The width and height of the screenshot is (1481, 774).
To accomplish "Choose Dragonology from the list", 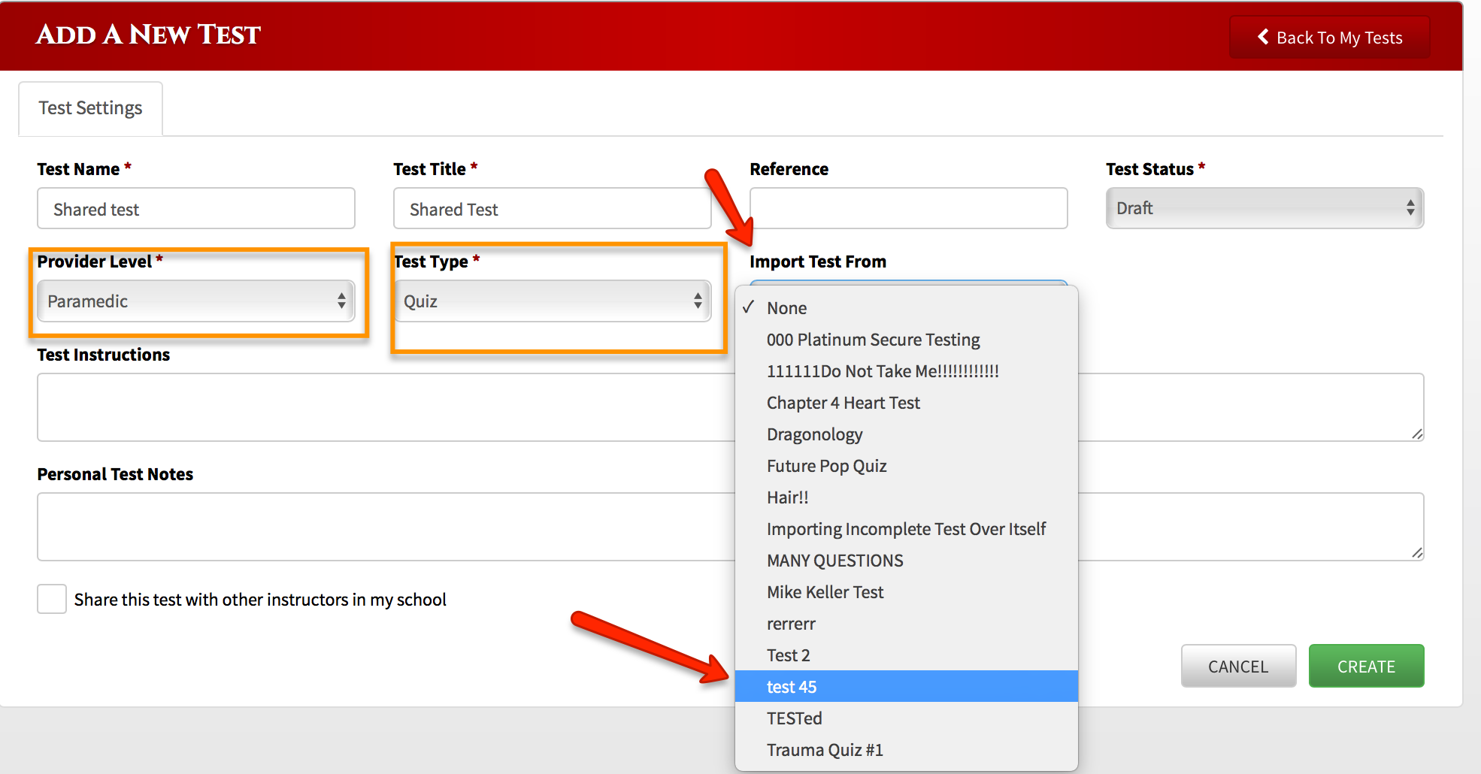I will pos(906,434).
